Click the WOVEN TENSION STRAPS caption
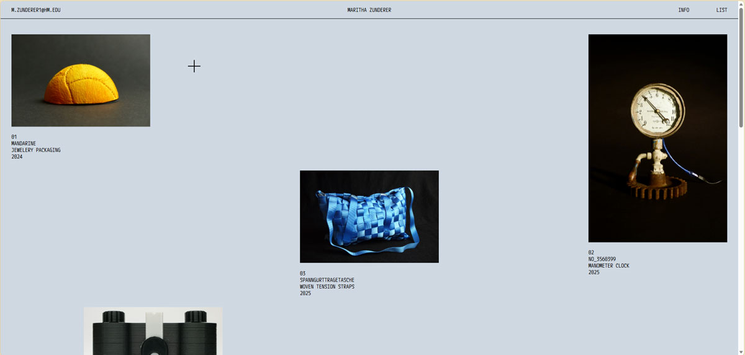Image resolution: width=745 pixels, height=355 pixels. 327,287
